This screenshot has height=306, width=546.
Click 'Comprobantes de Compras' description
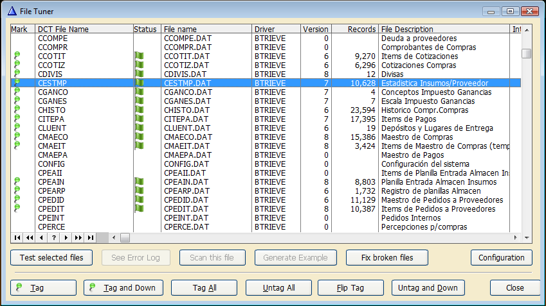(x=429, y=47)
